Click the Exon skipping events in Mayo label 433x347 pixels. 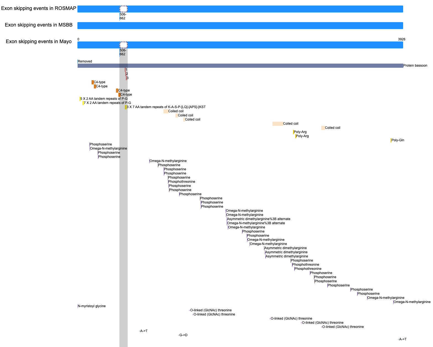pyautogui.click(x=39, y=41)
